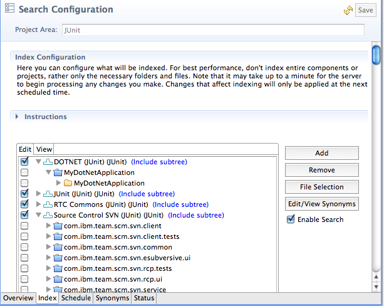Check the com.ibm.team.scm.svn.client checkbox
The image size is (384, 306).
[24, 226]
